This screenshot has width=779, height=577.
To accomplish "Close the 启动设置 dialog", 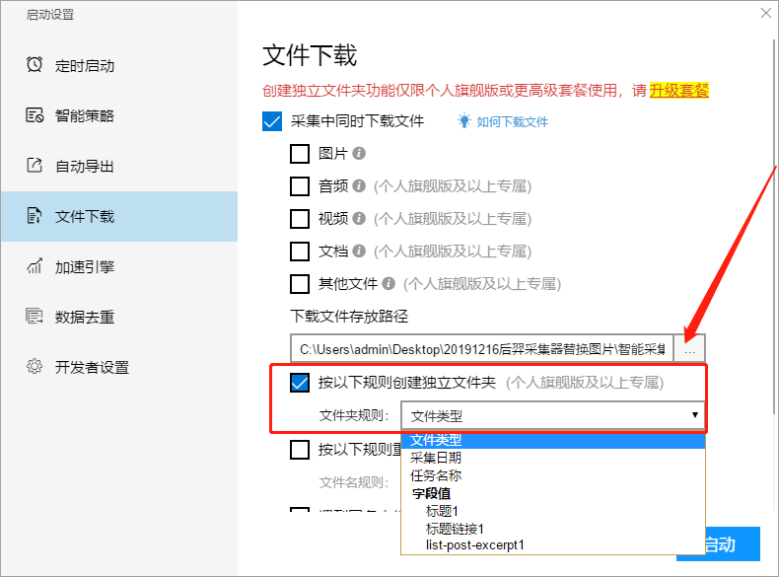I will pyautogui.click(x=765, y=14).
